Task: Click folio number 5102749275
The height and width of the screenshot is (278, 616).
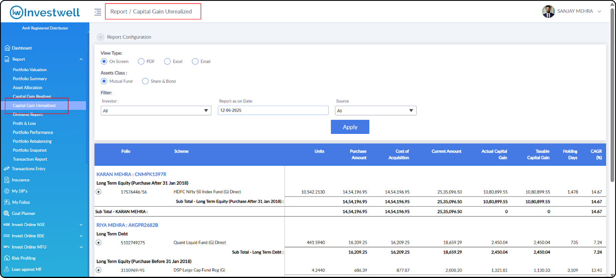Action: (x=133, y=243)
